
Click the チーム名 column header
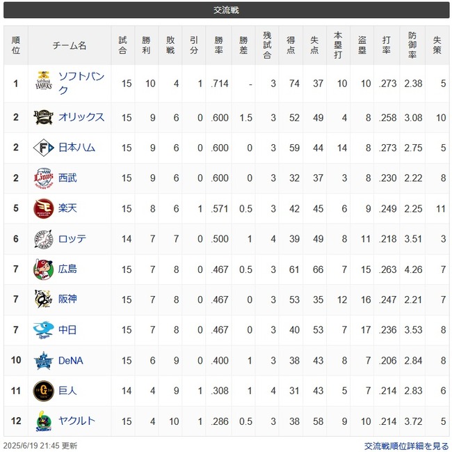(70, 45)
